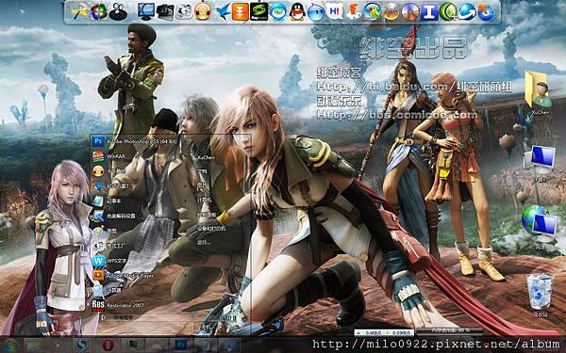Click the memory usage 60% meter widget
This screenshot has width=566, height=353.
pyautogui.click(x=449, y=330)
